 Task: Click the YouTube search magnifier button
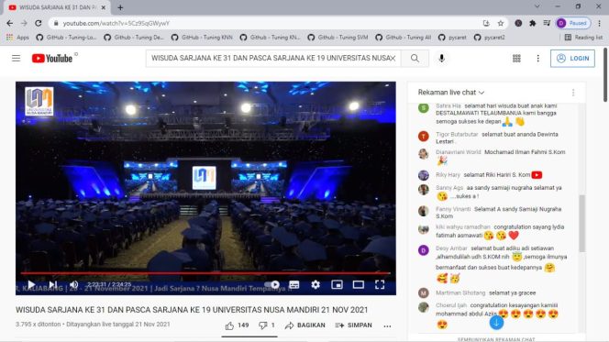pos(415,59)
